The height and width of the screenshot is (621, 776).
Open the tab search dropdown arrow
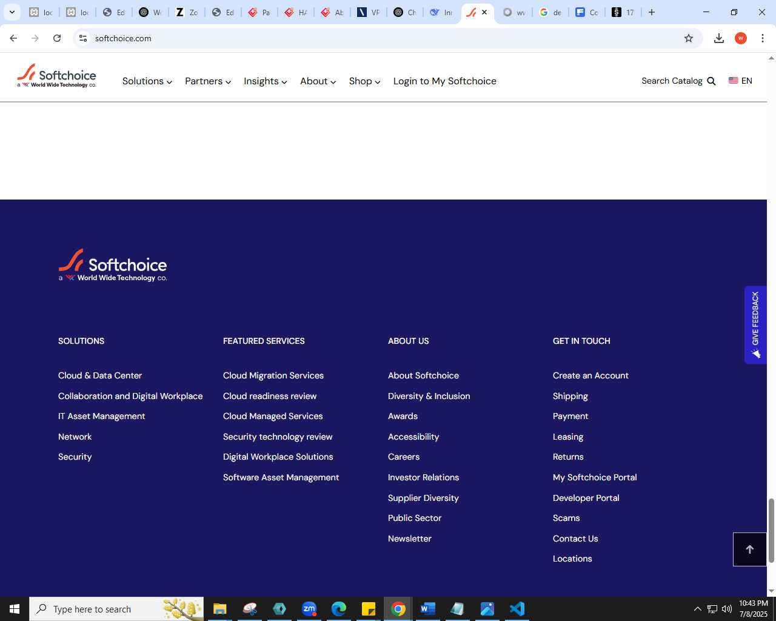[12, 12]
